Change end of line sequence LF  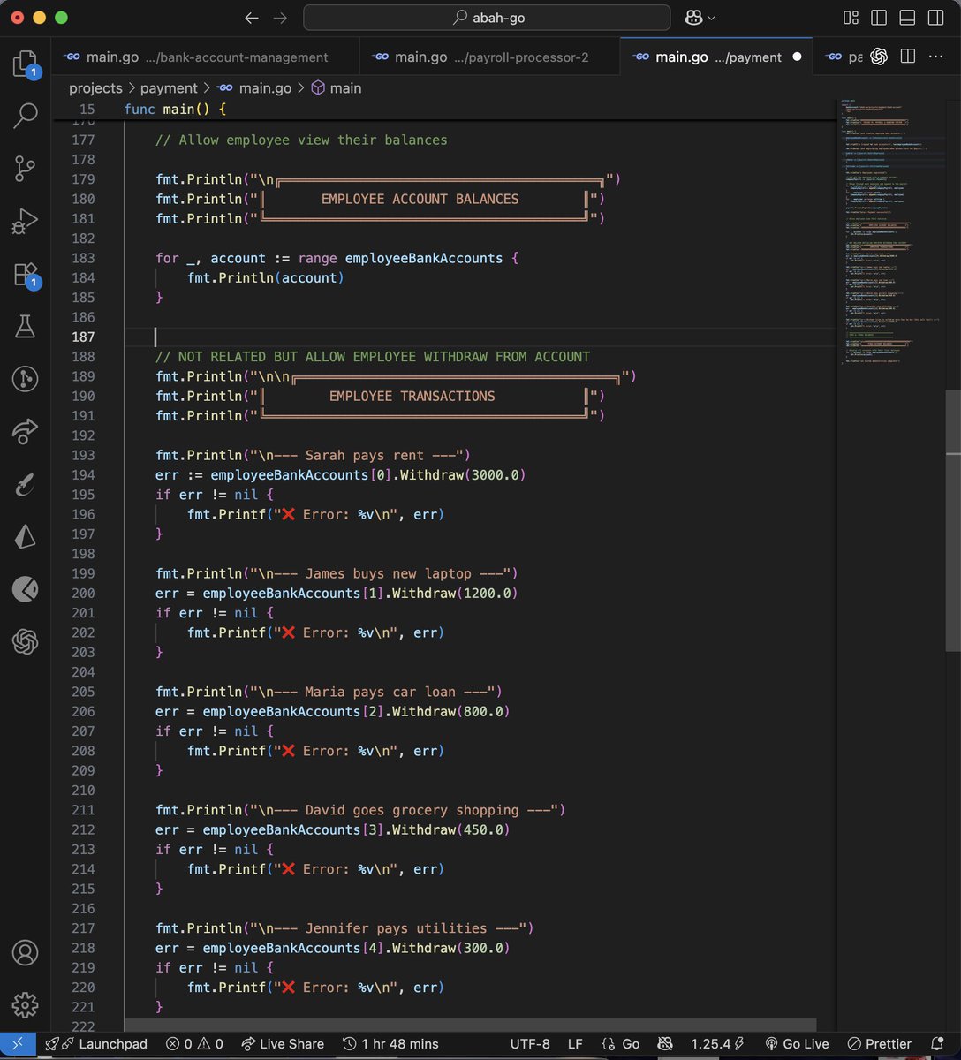pyautogui.click(x=574, y=1044)
